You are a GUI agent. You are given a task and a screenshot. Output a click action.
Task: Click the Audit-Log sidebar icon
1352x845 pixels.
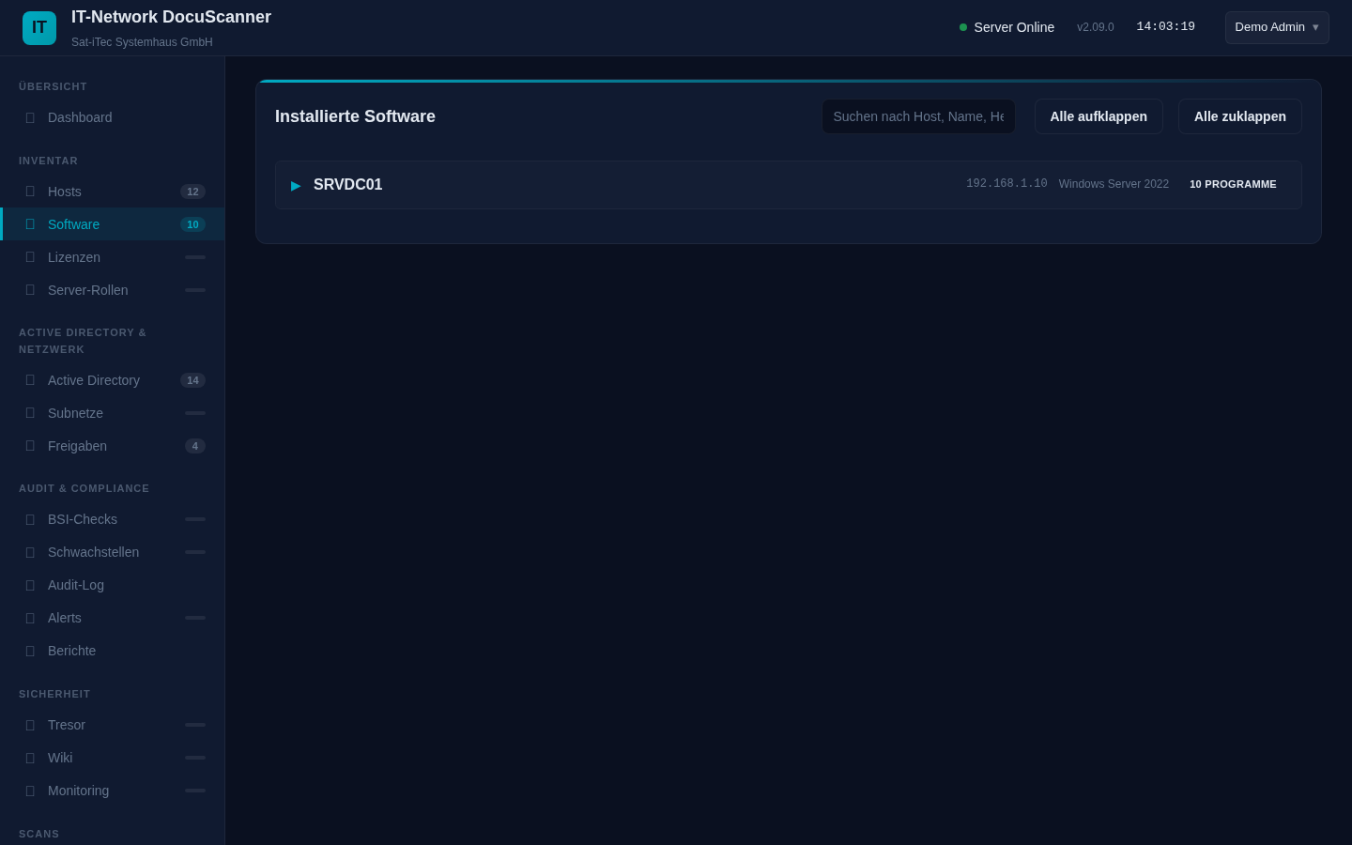(30, 585)
